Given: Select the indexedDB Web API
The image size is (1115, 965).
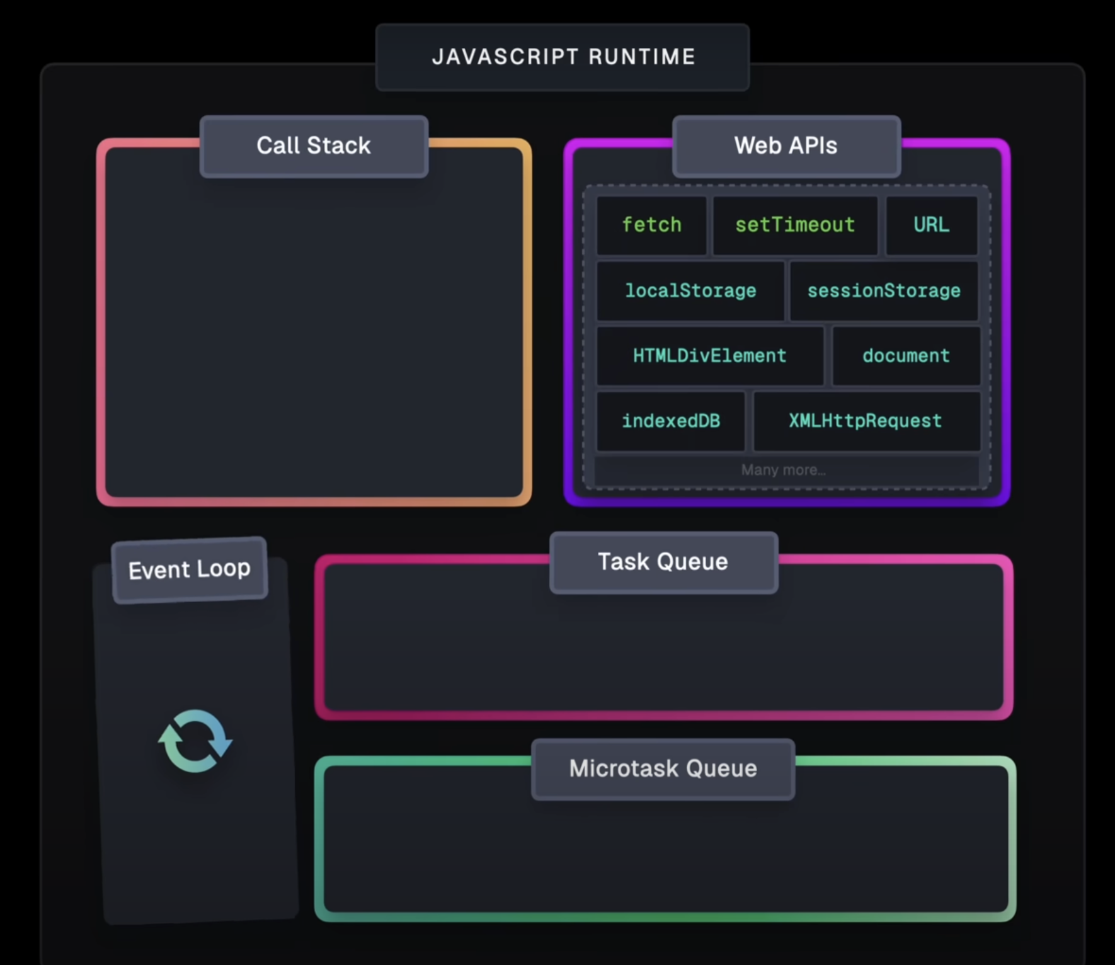Looking at the screenshot, I should (x=671, y=421).
